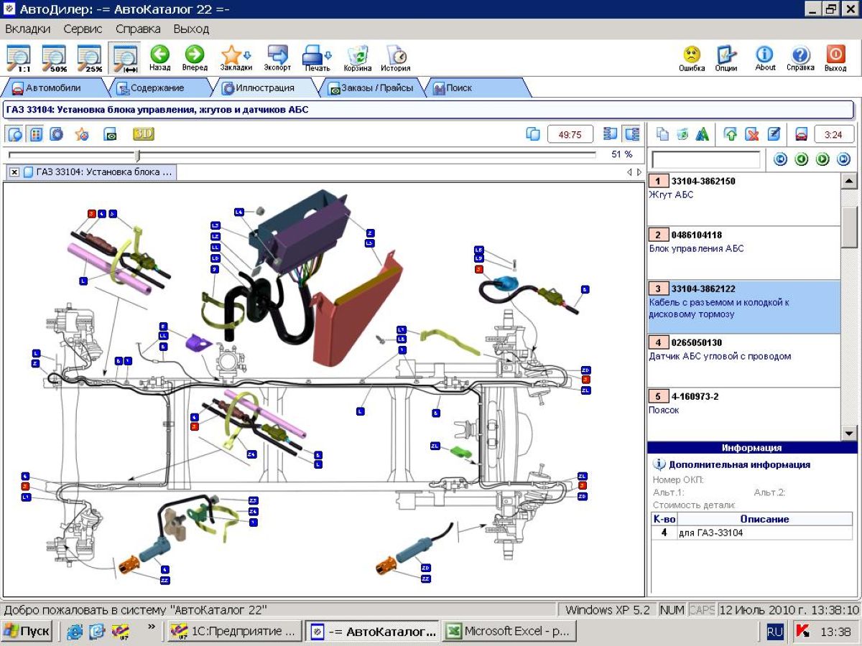Image resolution: width=862 pixels, height=646 pixels.
Task: Click the Выход exit toolbar button
Action: (x=835, y=58)
